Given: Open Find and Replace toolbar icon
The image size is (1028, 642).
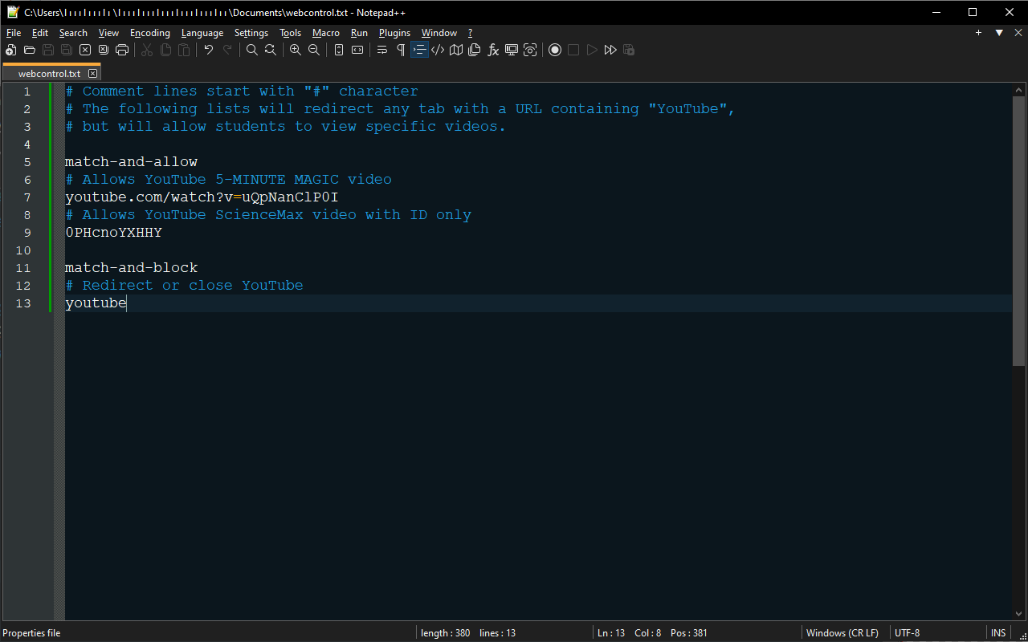Looking at the screenshot, I should pos(271,50).
